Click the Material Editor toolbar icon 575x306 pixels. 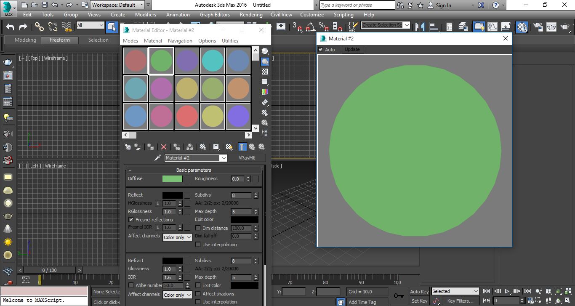[522, 27]
